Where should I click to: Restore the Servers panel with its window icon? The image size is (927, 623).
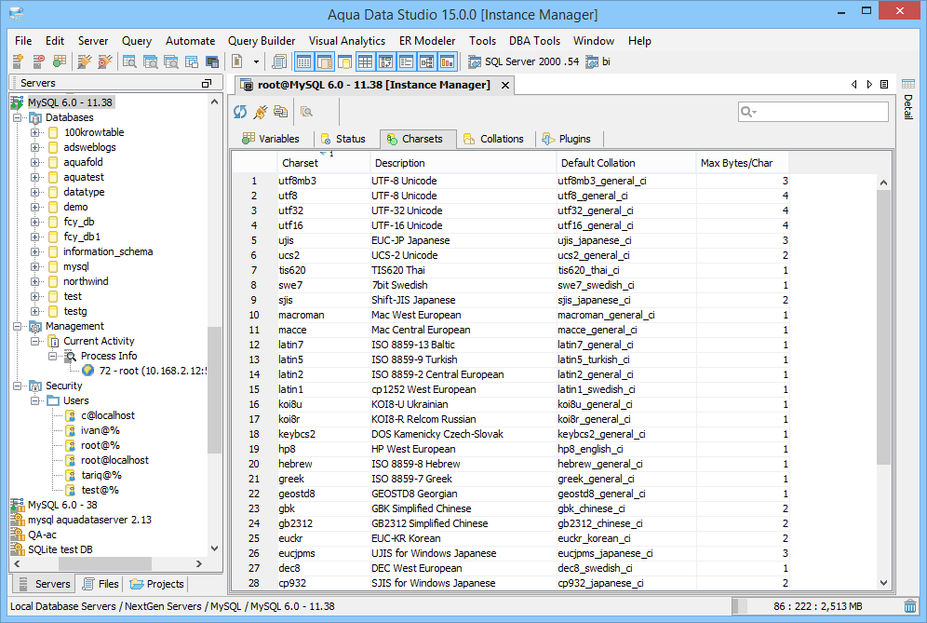[207, 84]
